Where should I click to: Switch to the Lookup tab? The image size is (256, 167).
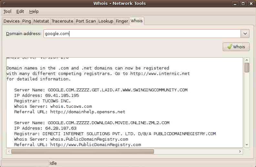(106, 21)
